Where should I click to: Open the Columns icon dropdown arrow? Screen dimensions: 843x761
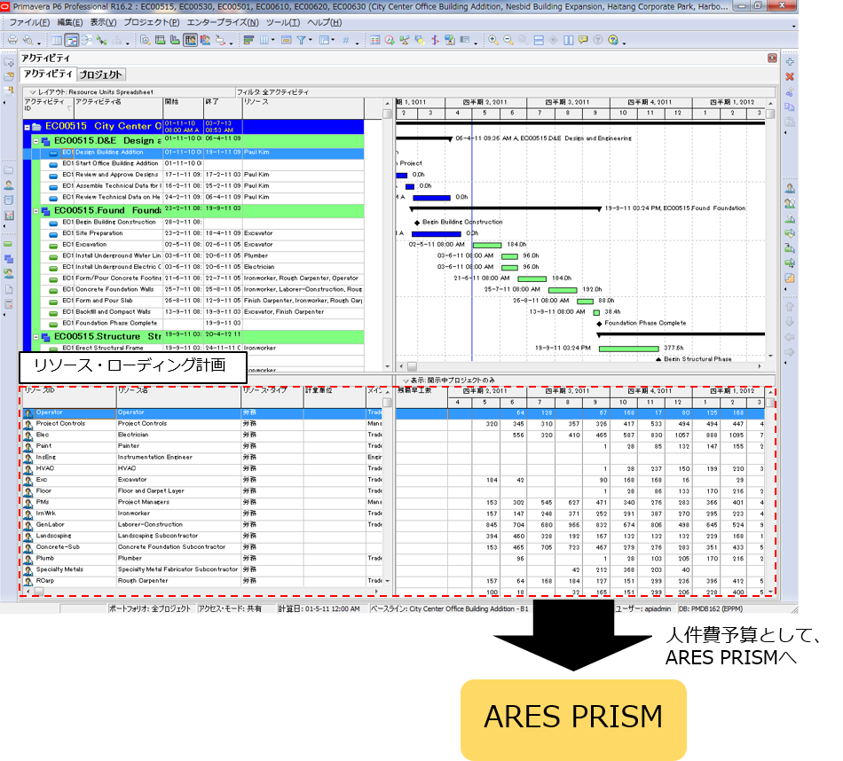(x=272, y=40)
